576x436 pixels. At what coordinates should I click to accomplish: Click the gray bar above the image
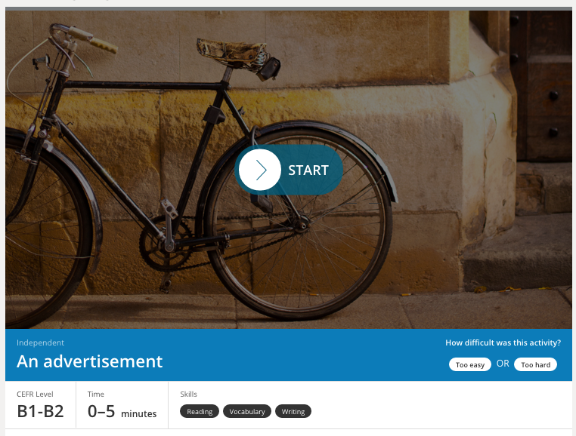click(288, 8)
